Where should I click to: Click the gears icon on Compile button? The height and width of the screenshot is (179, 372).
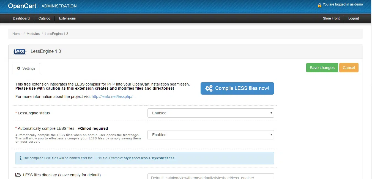point(209,89)
